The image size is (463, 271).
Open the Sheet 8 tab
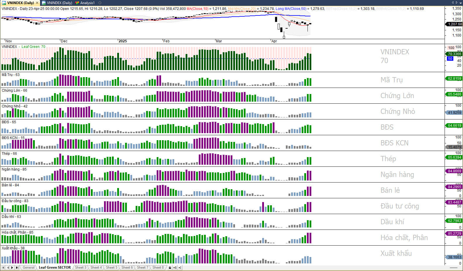(x=158, y=267)
